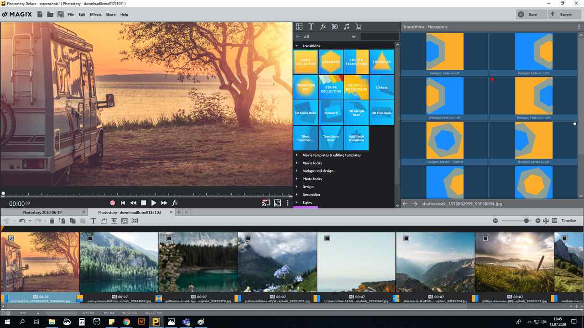
Task: Add a title with the T toolbar icon
Action: pos(93,220)
